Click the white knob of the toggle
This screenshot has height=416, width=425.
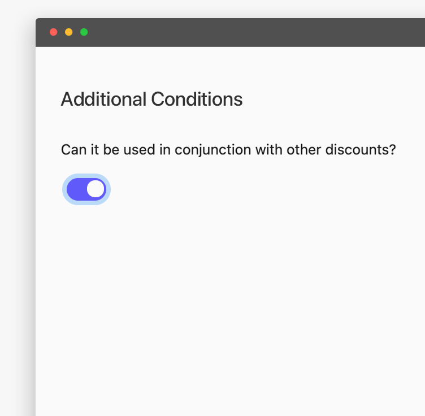pos(96,189)
